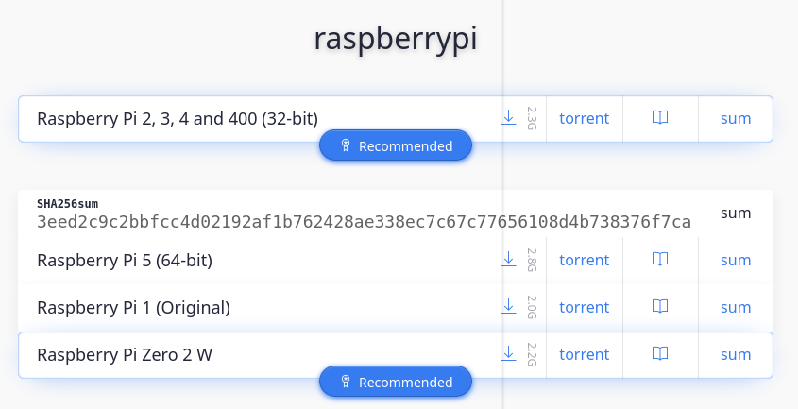The image size is (798, 409).
Task: Expand sum for Raspberry Pi 1 (Original)
Action: point(736,307)
